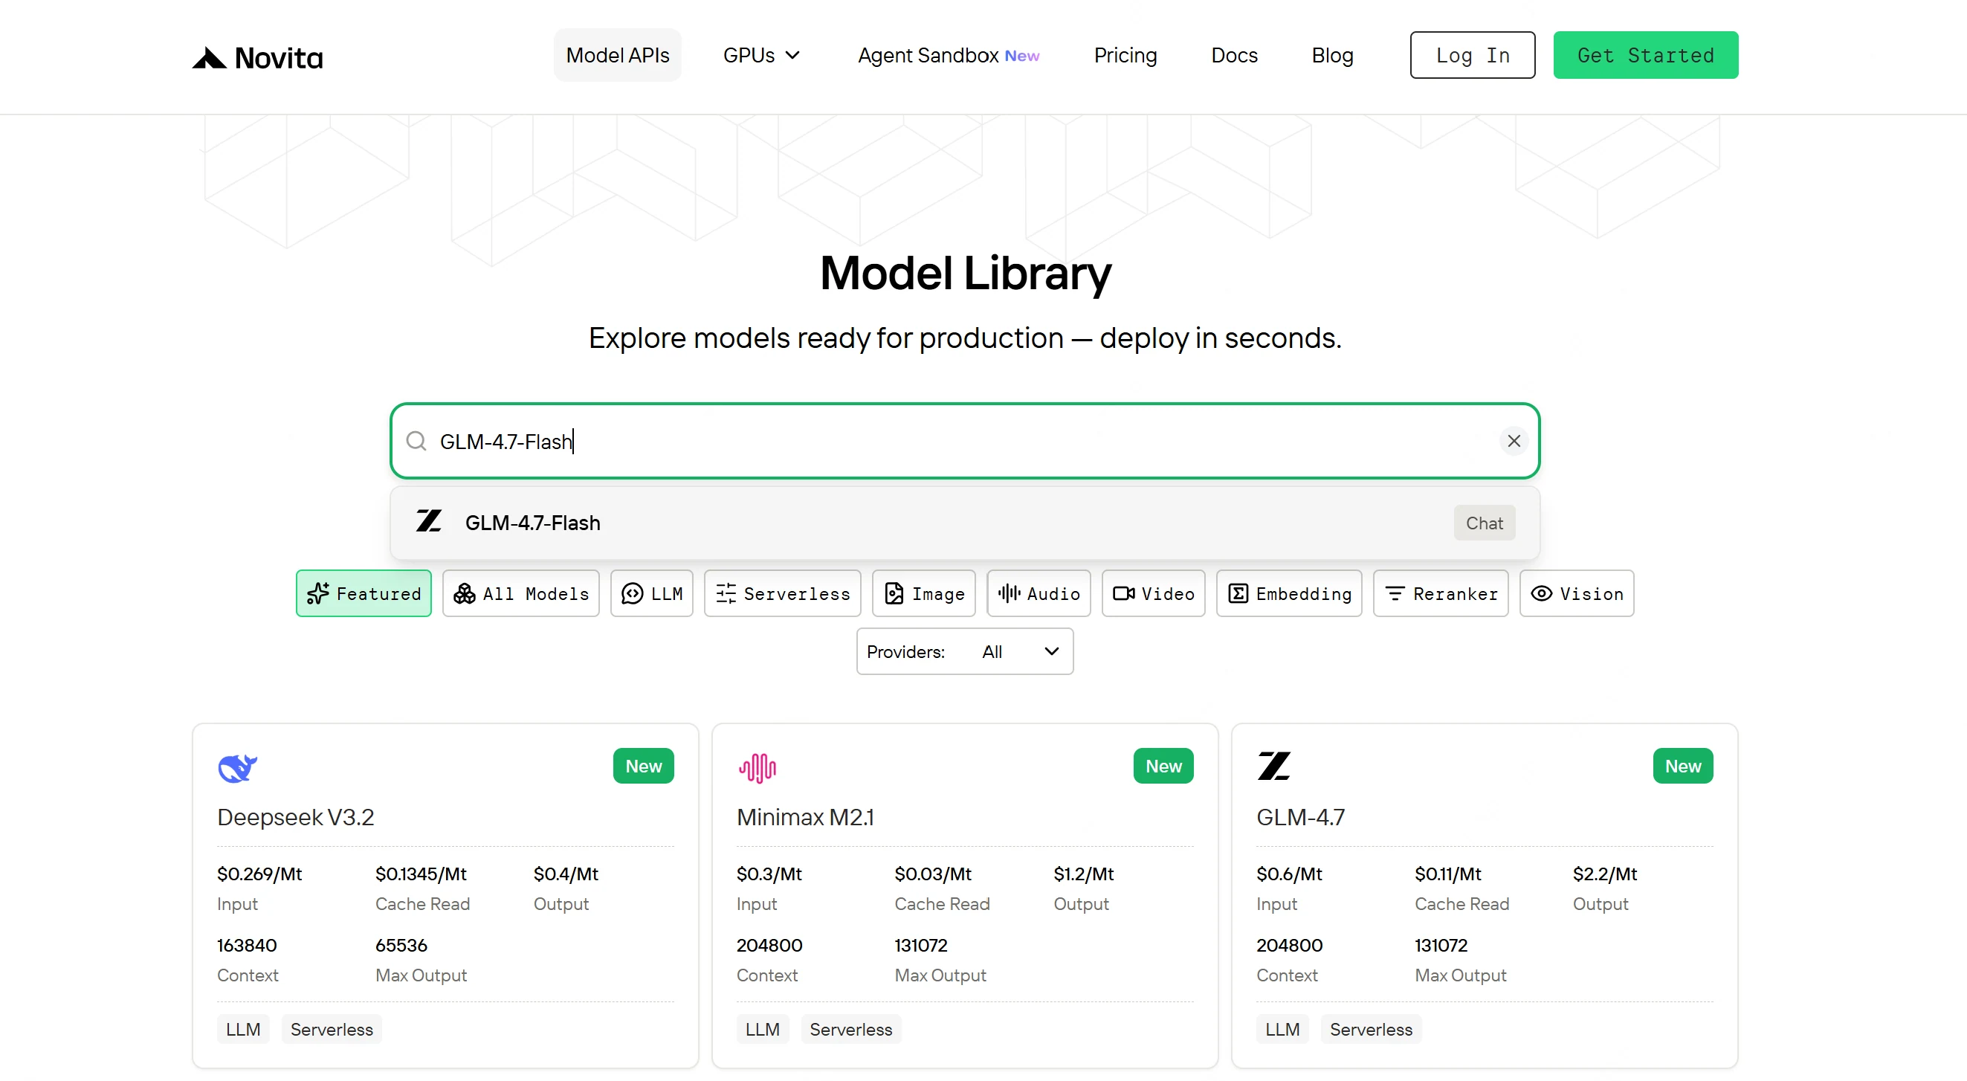Click the 65536 max output value
Viewport: 1967px width, 1081px height.
click(x=401, y=945)
